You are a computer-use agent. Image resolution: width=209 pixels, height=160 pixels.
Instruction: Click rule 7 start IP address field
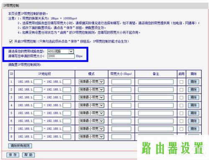click(38, 129)
